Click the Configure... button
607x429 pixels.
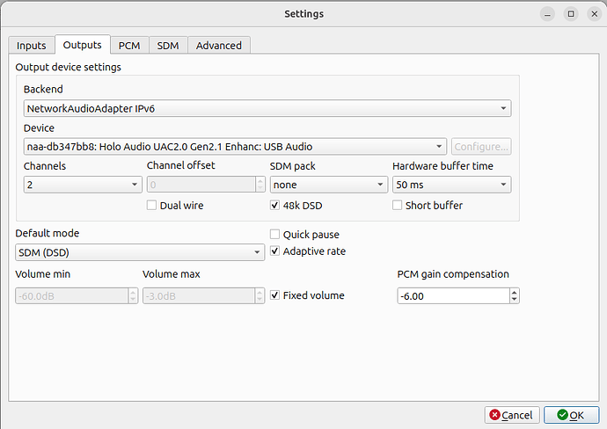point(481,147)
